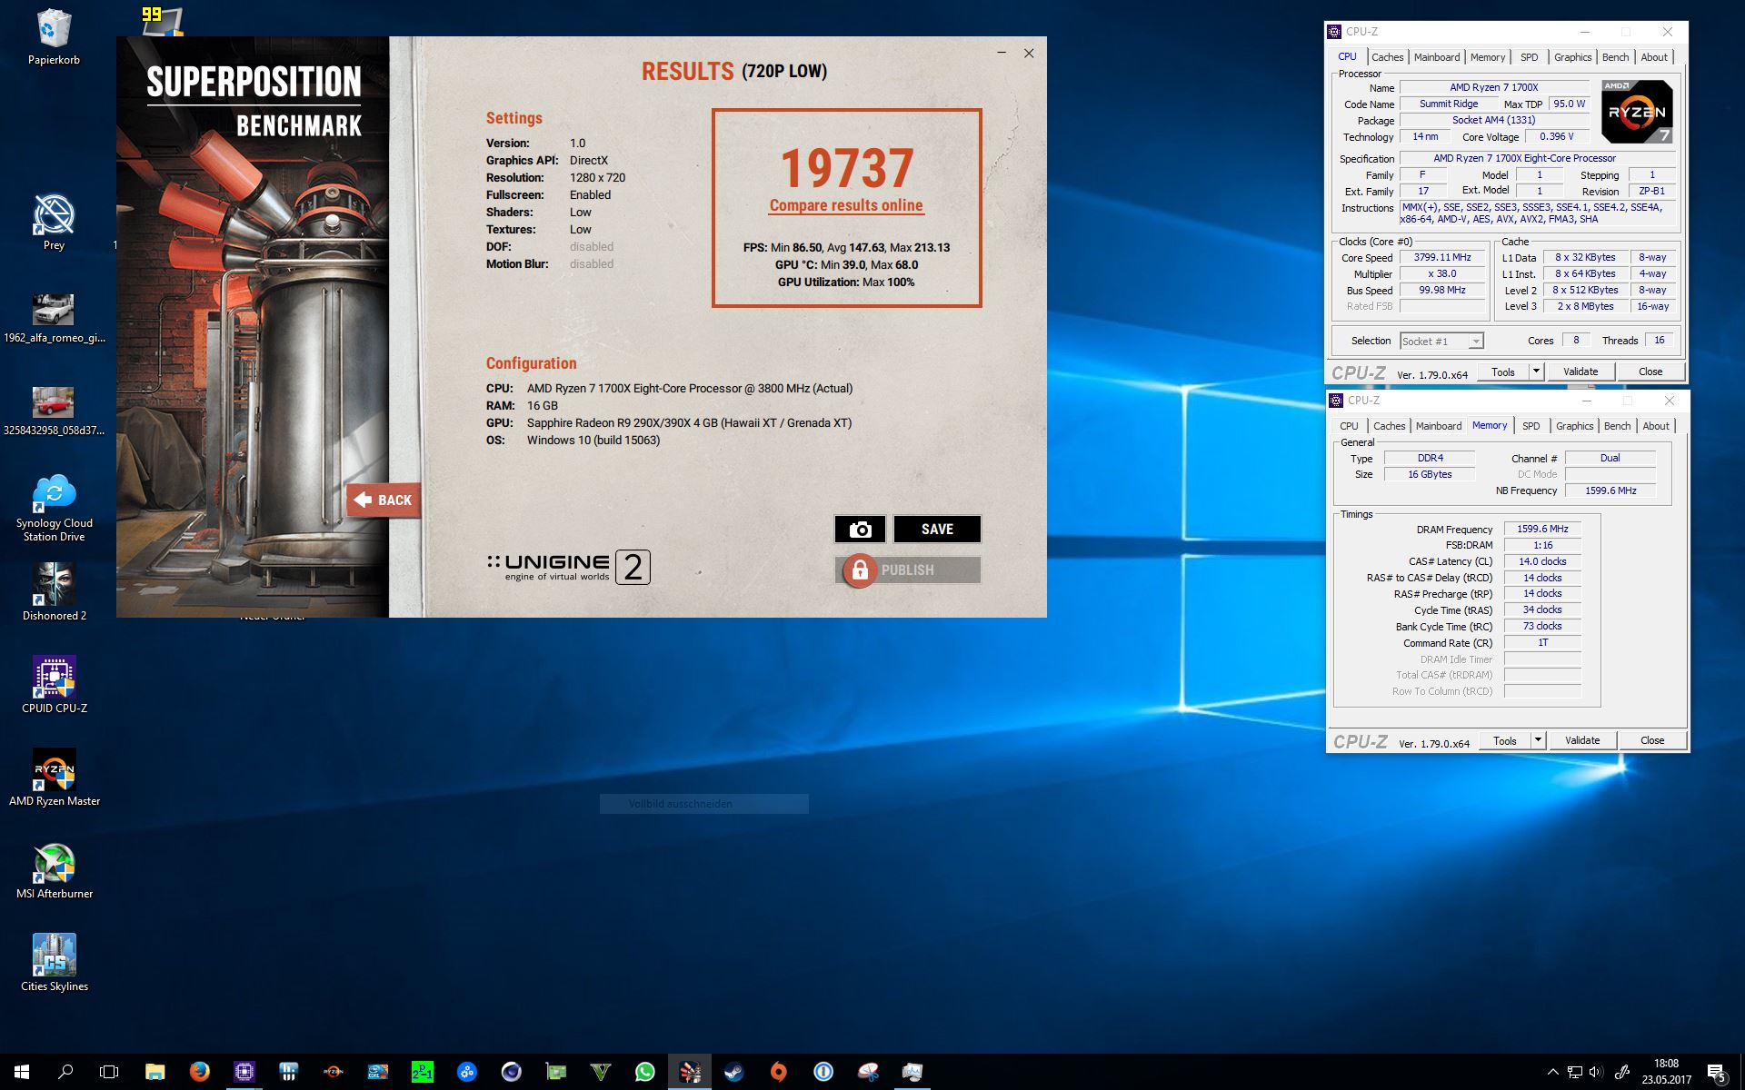Open Synology Cloud Station Drive icon
The image size is (1745, 1090).
[55, 493]
